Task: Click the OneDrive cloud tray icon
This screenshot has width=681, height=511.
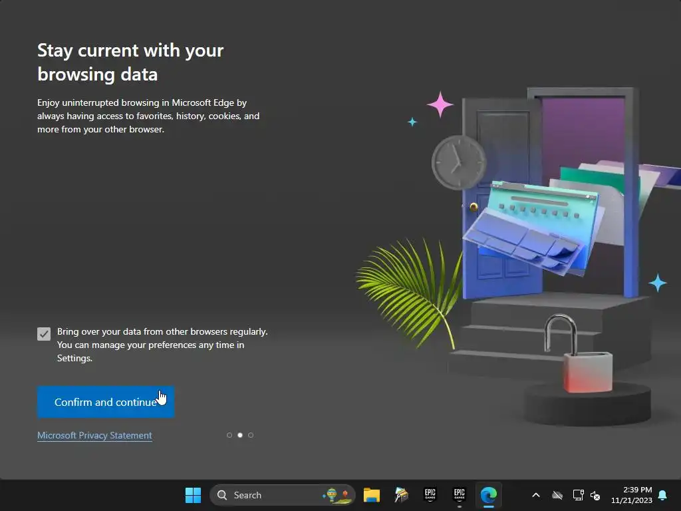Action: coord(557,495)
